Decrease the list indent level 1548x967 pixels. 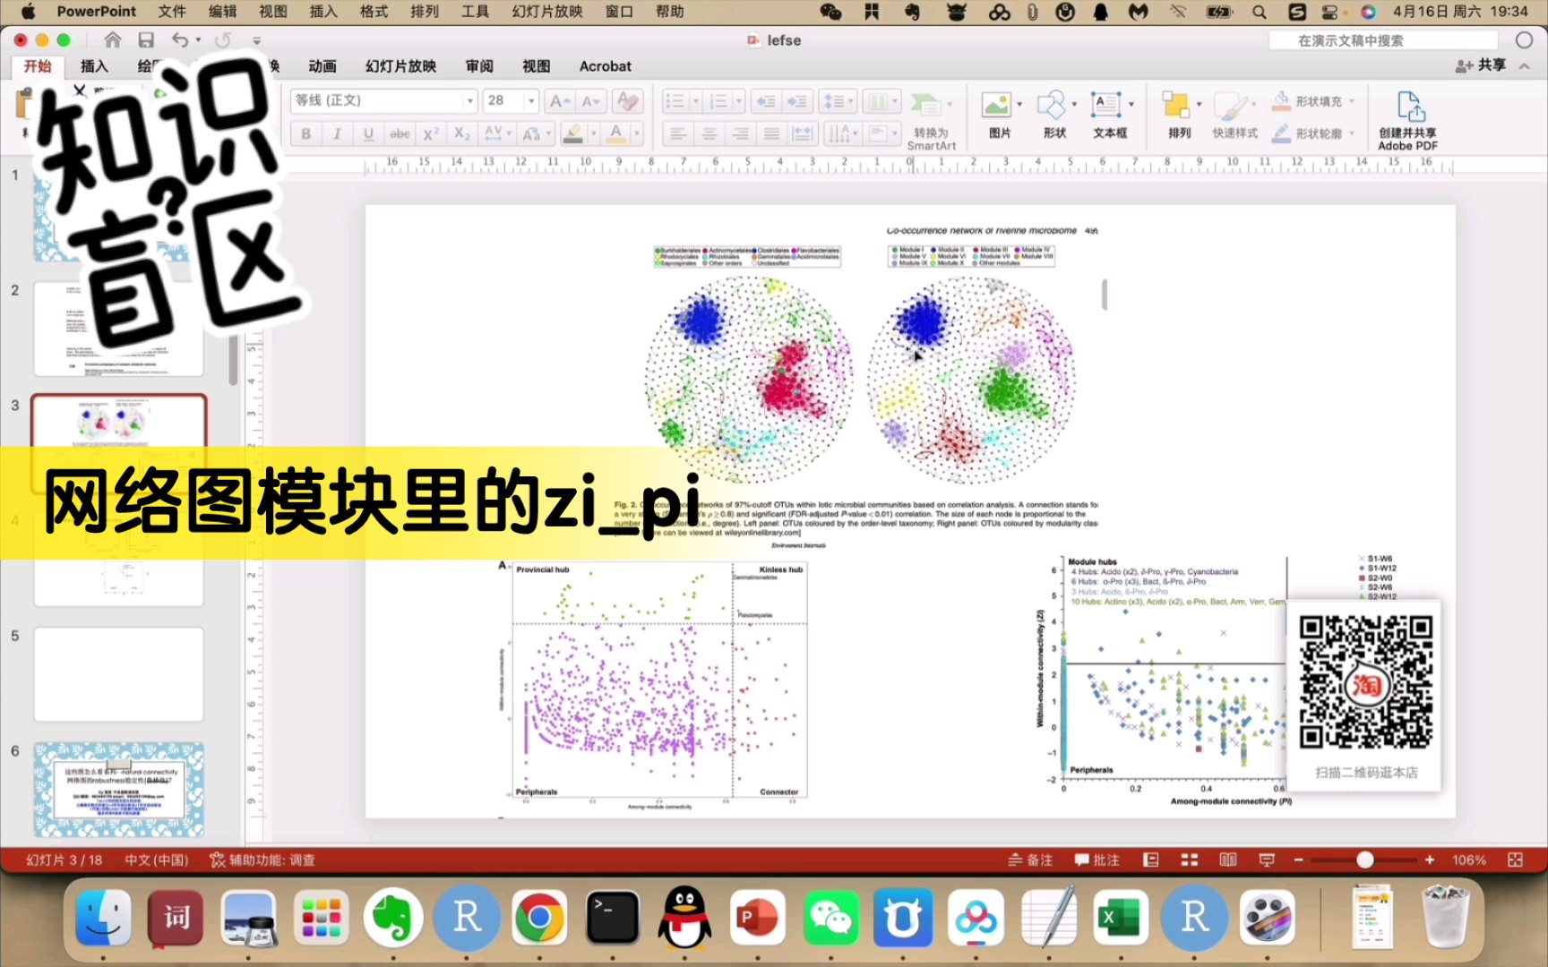coord(766,101)
